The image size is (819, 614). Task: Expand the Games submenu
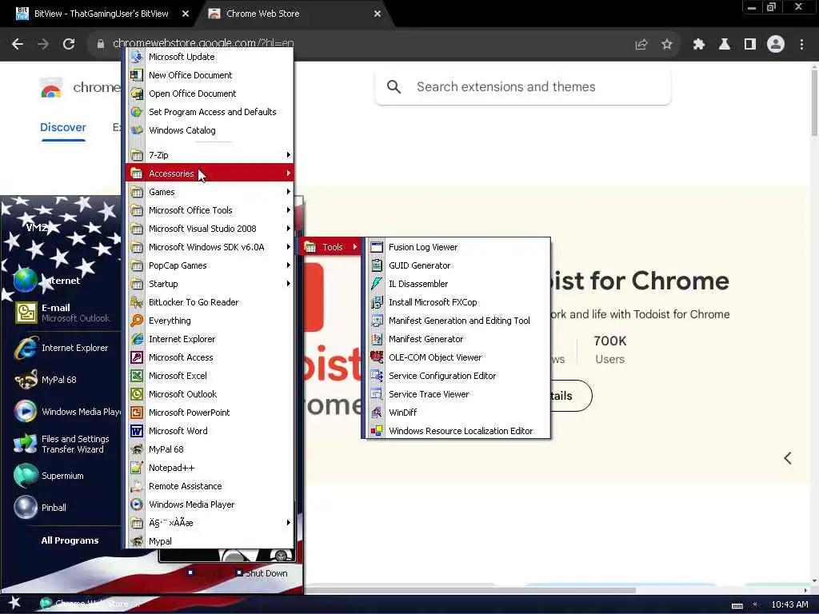click(x=210, y=192)
